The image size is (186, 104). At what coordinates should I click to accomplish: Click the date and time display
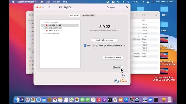(165, 2)
